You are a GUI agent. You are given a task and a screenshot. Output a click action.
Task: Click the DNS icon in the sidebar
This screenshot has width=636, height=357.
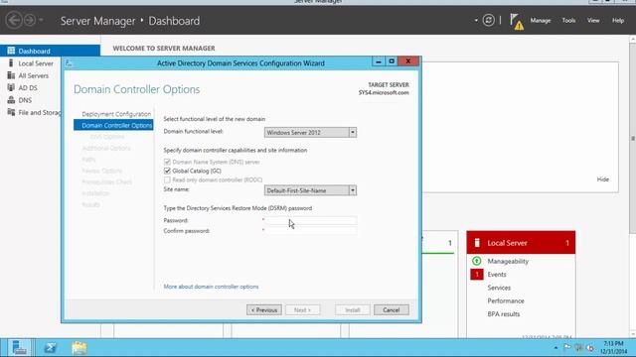(x=11, y=100)
